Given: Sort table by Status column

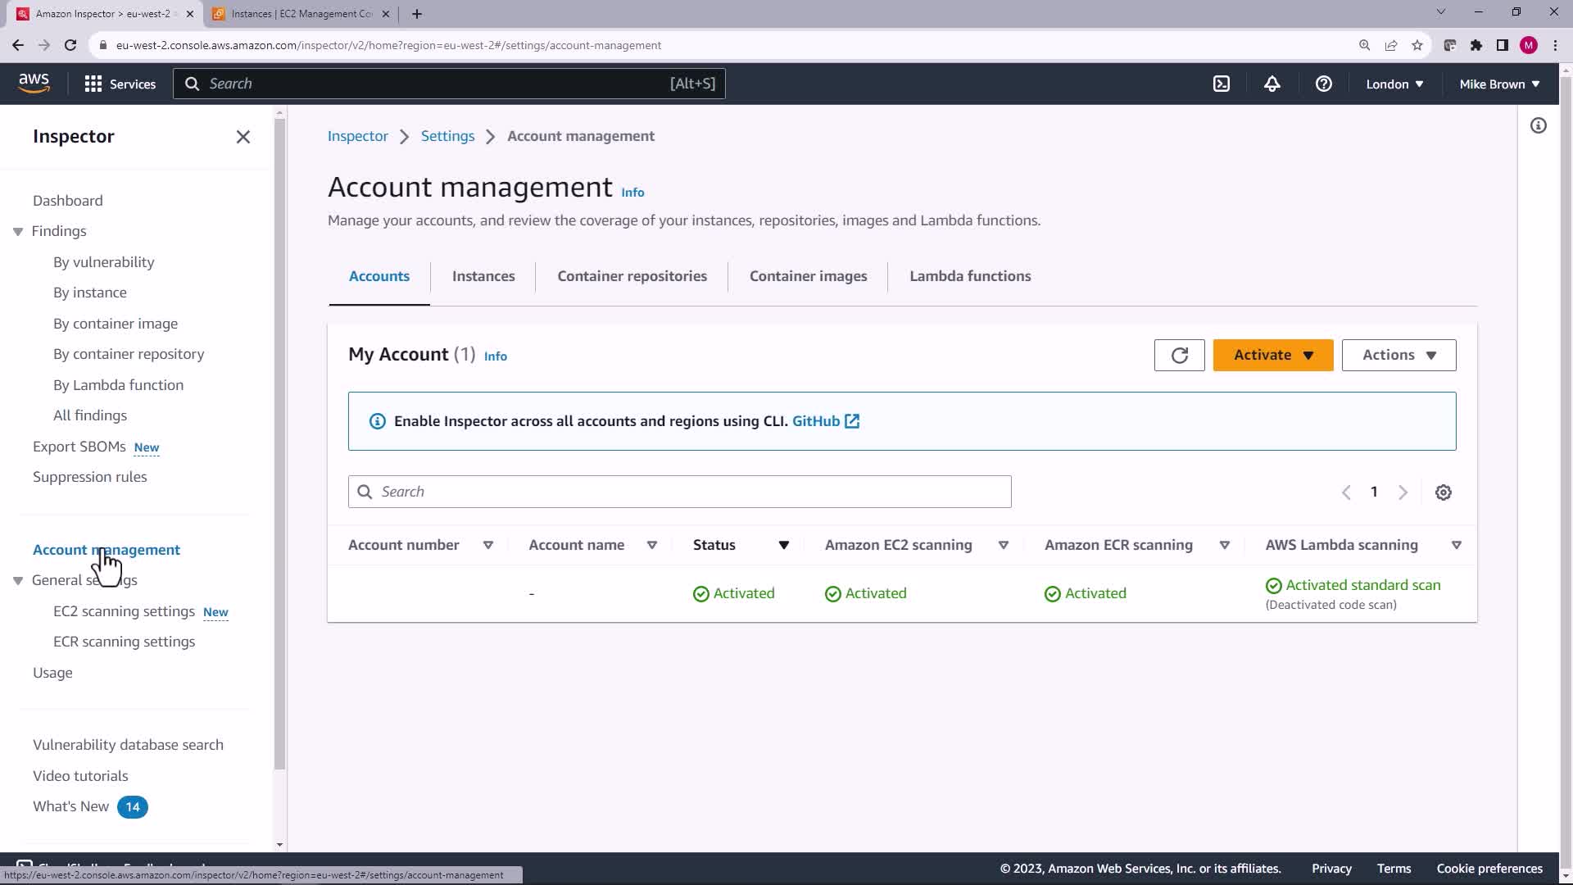Looking at the screenshot, I should 783,545.
